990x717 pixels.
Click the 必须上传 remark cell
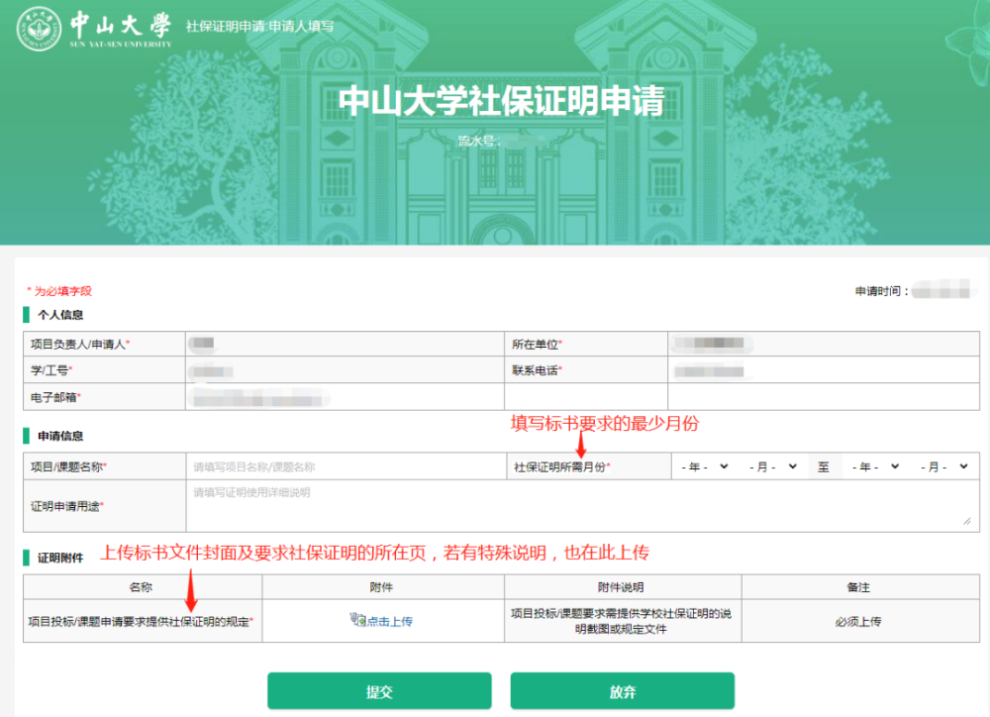[858, 622]
